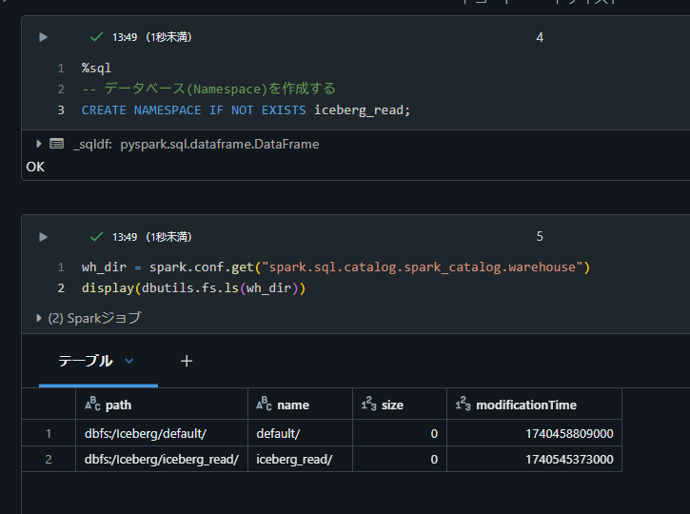Click the numeric type icon in size header

coord(368,404)
